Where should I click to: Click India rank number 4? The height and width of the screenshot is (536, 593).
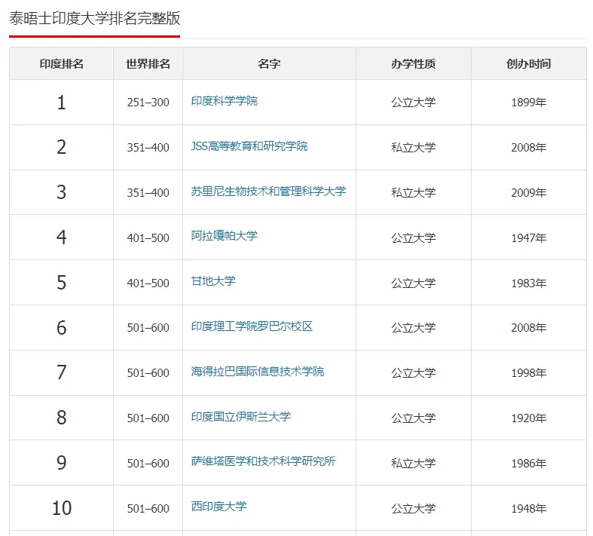coord(61,237)
